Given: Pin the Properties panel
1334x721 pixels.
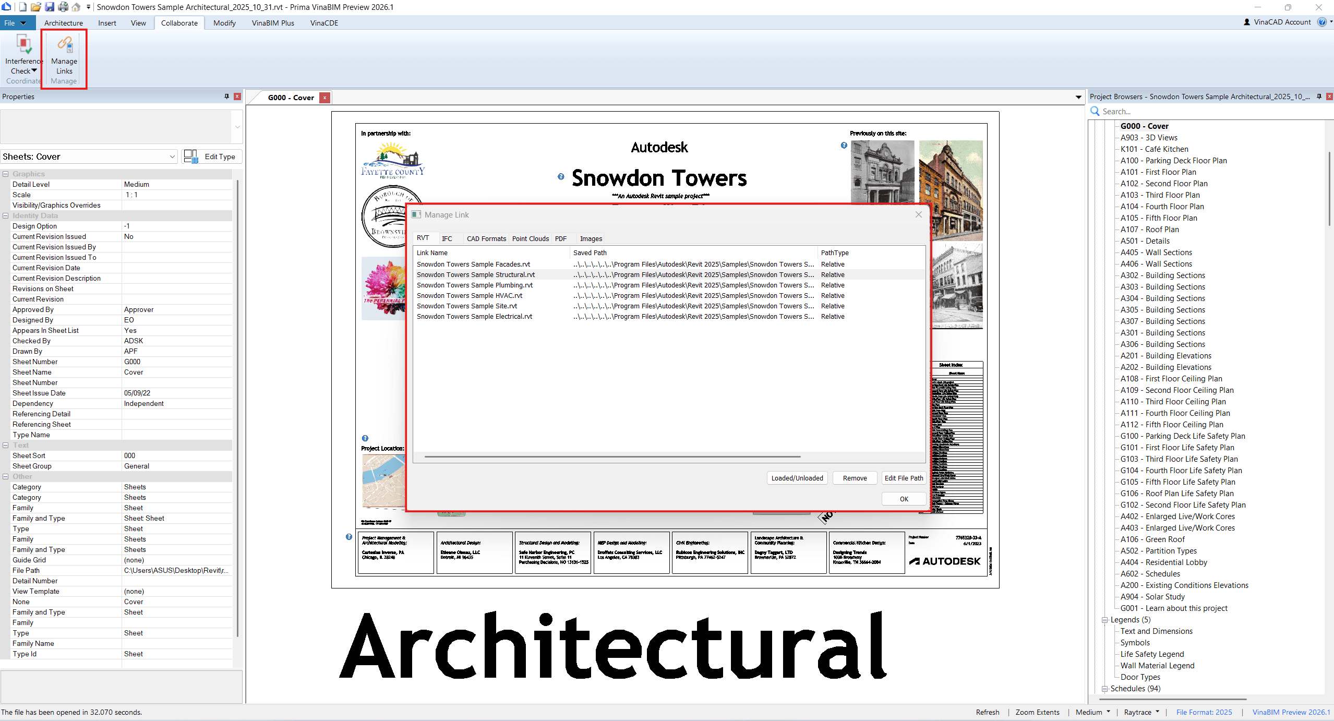Looking at the screenshot, I should 226,97.
